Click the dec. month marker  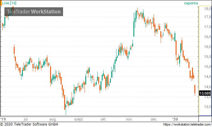click(x=154, y=119)
